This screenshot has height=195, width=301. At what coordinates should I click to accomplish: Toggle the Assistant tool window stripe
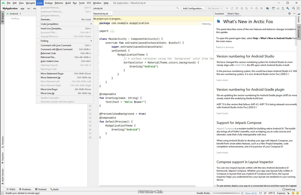[x=299, y=32]
